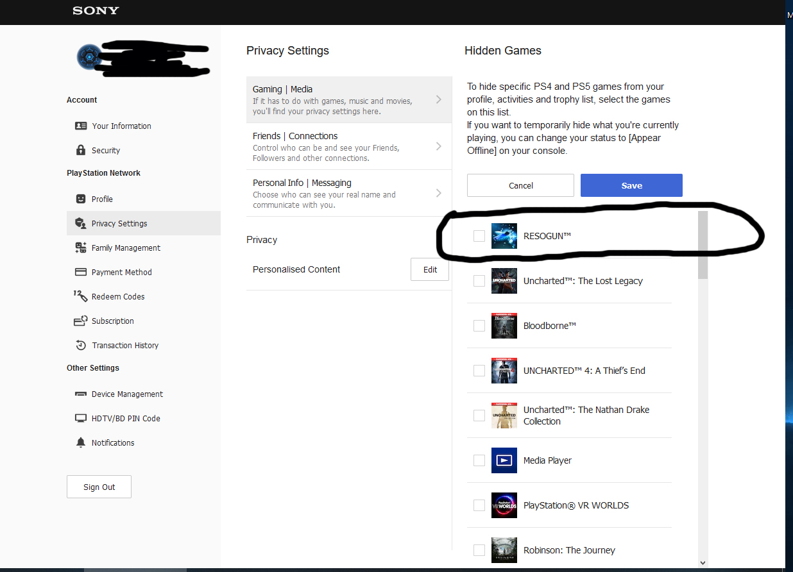The image size is (793, 572).
Task: Click the Nathan Drake Collection cover thumbnail
Action: (504, 416)
